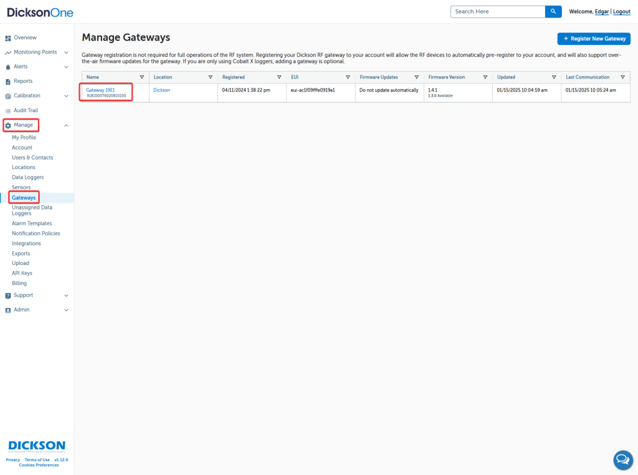The height and width of the screenshot is (475, 638).
Task: Expand the Support section chevron
Action: (x=66, y=295)
